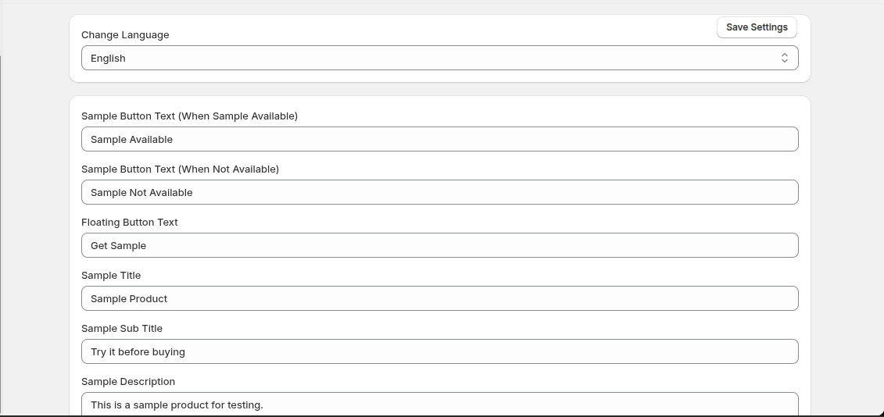This screenshot has height=417, width=884.
Task: Click label Sample Button Text (When Not Available)
Action: pyautogui.click(x=180, y=169)
